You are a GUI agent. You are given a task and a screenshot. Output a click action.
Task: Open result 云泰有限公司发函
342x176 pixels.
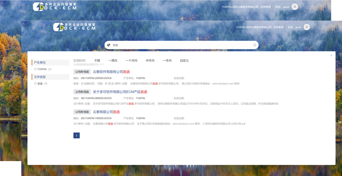coord(106,112)
